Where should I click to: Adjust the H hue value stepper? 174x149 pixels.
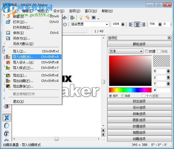click(x=168, y=71)
